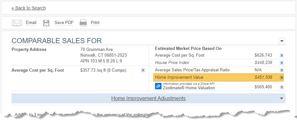Screen dimensions: 297x120
Task: Go back via Back to Search link
Action: coord(29,8)
